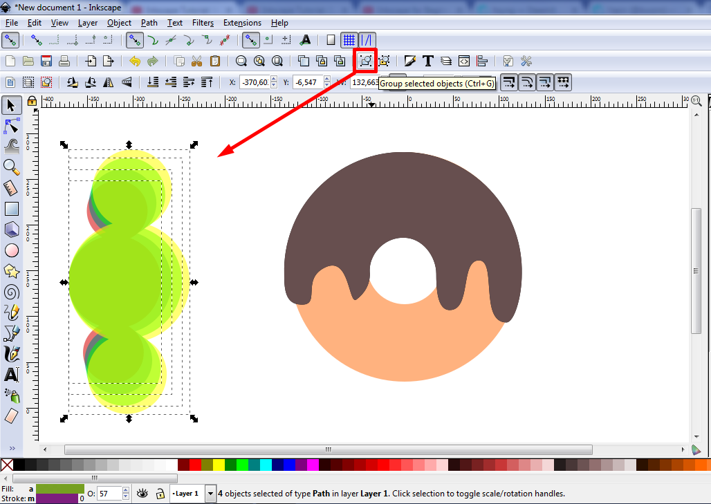Toggle enable snapping master button

[10, 40]
